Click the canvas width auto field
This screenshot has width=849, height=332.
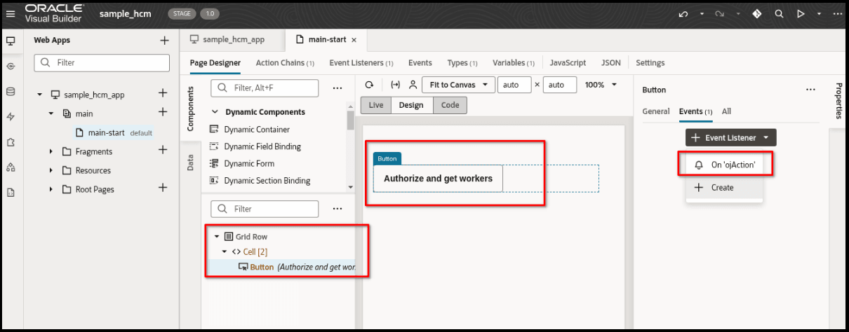pos(514,85)
